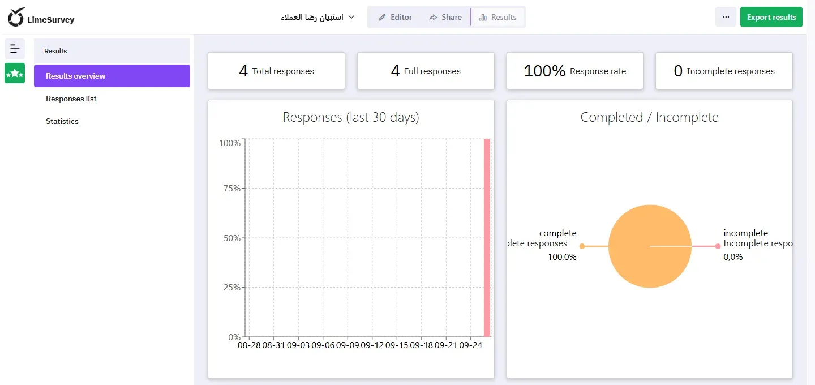Click the Export results button

771,17
